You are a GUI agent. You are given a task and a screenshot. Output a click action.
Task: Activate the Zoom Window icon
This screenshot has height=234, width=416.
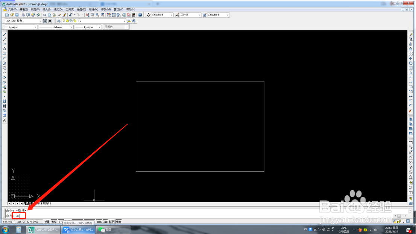98,15
